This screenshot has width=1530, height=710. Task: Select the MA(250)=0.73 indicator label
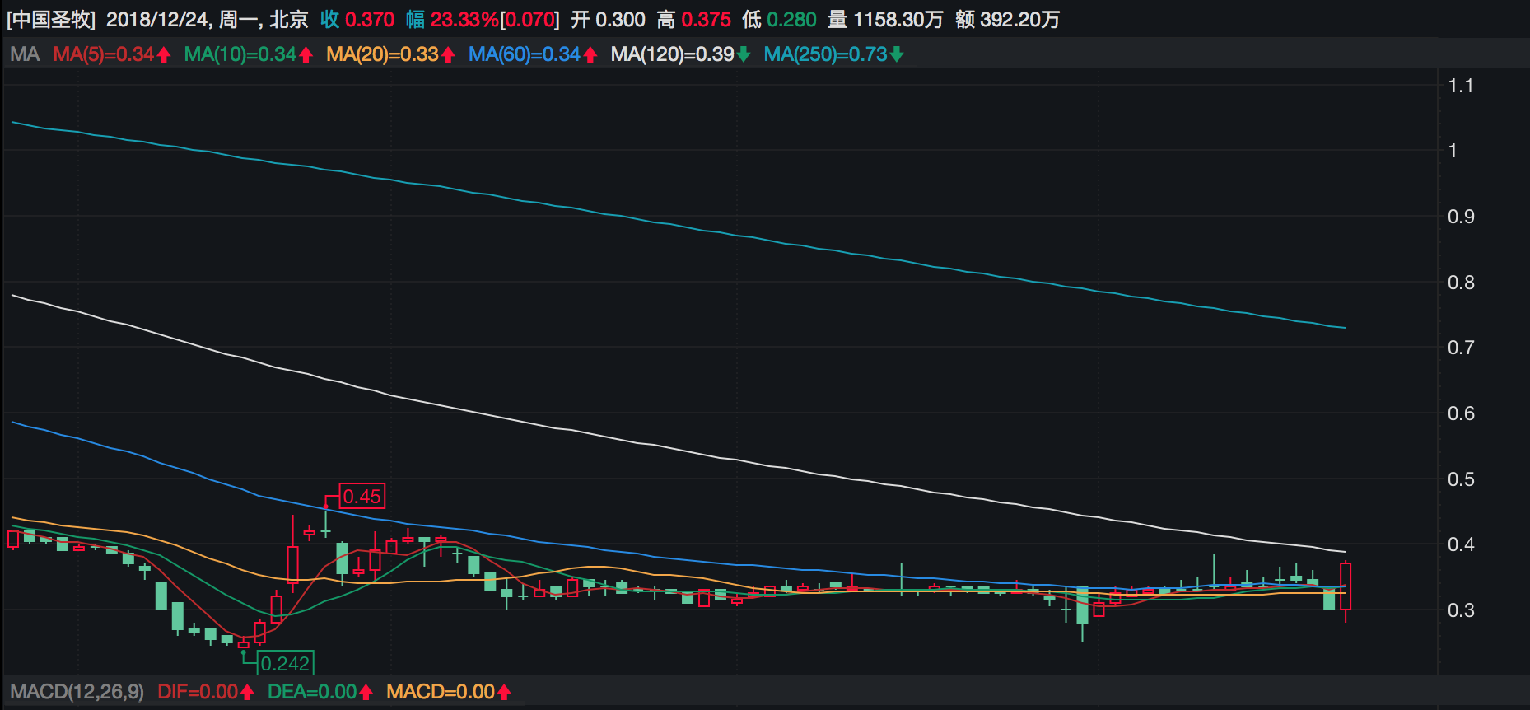[825, 55]
